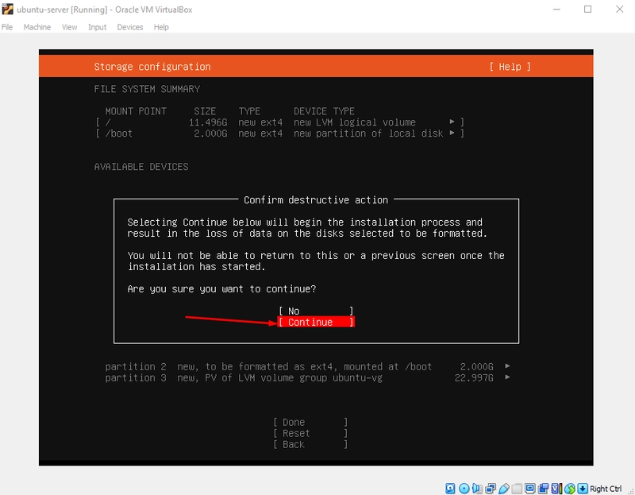Expand partition 2 row arrow
This screenshot has width=635, height=495.
507,366
